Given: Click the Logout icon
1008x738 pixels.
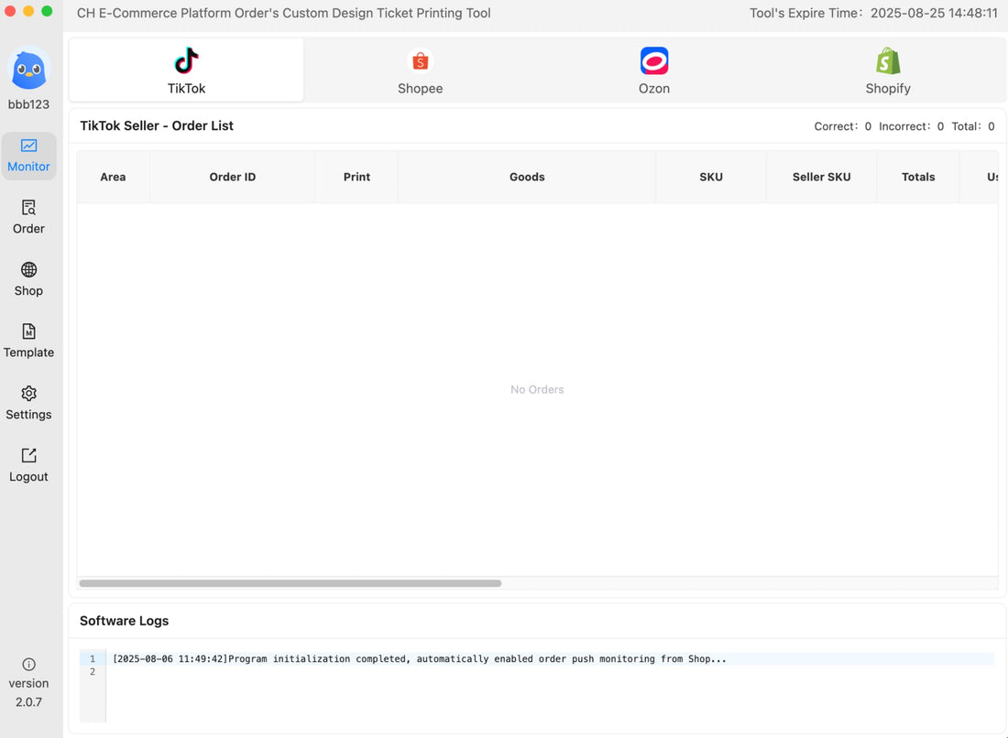Looking at the screenshot, I should [28, 456].
